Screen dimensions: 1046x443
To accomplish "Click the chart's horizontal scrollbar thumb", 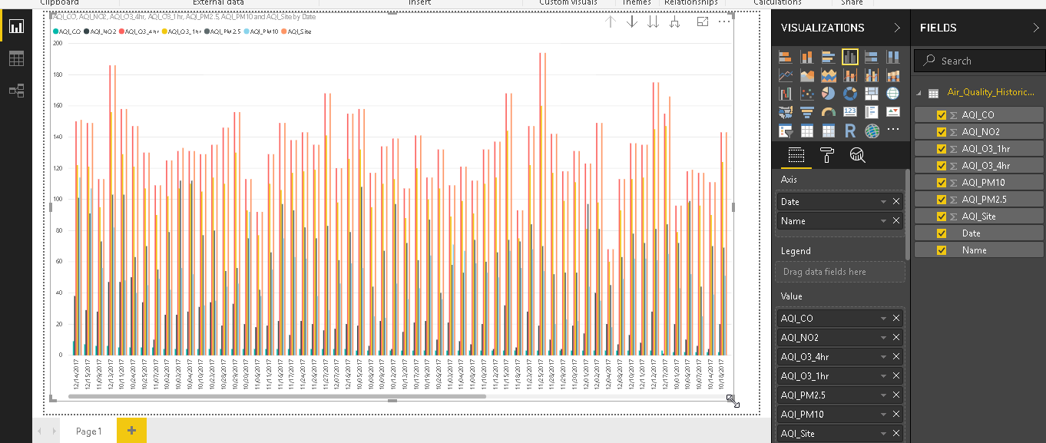I will click(277, 396).
